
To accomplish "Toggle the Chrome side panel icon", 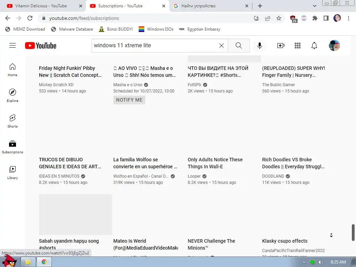I will [x=326, y=18].
